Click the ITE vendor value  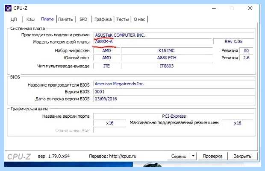coord(106,66)
